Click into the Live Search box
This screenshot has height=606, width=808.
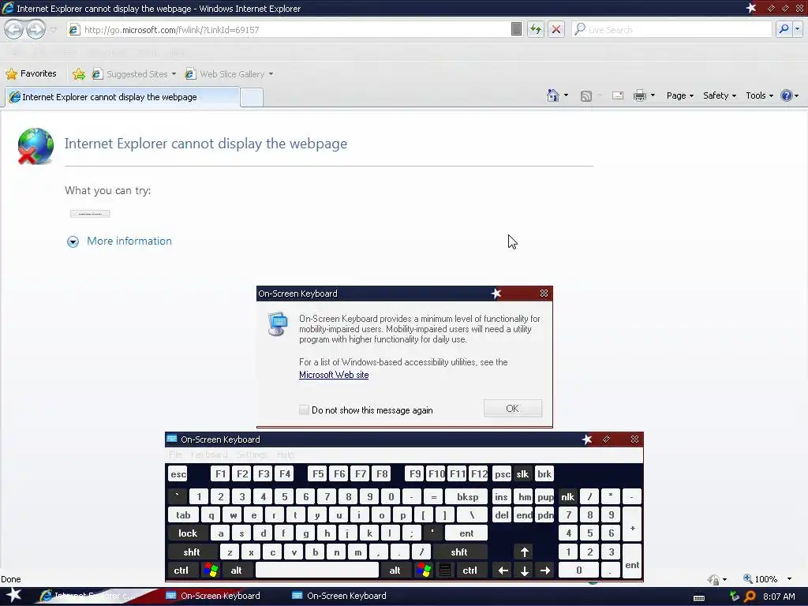pyautogui.click(x=672, y=29)
